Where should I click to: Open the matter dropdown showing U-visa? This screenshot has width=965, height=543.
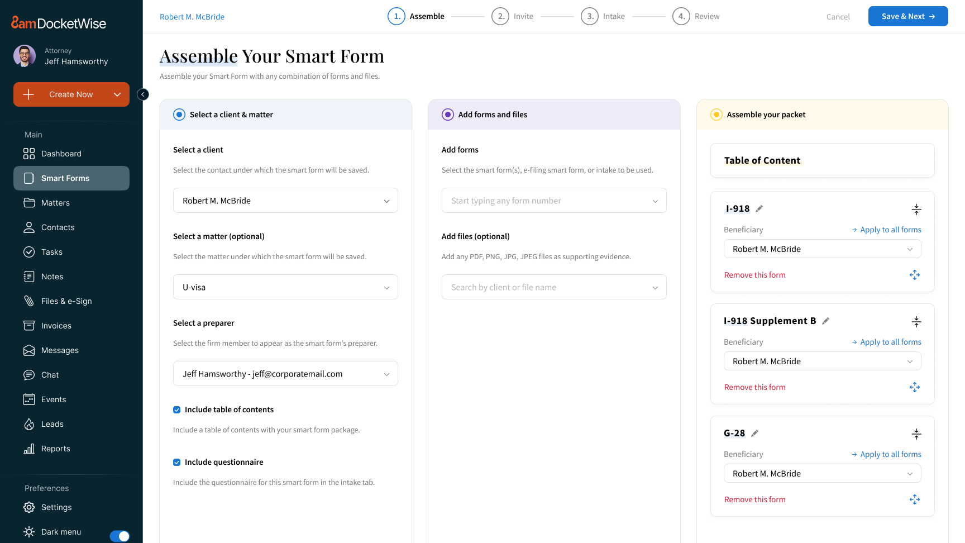pyautogui.click(x=285, y=287)
